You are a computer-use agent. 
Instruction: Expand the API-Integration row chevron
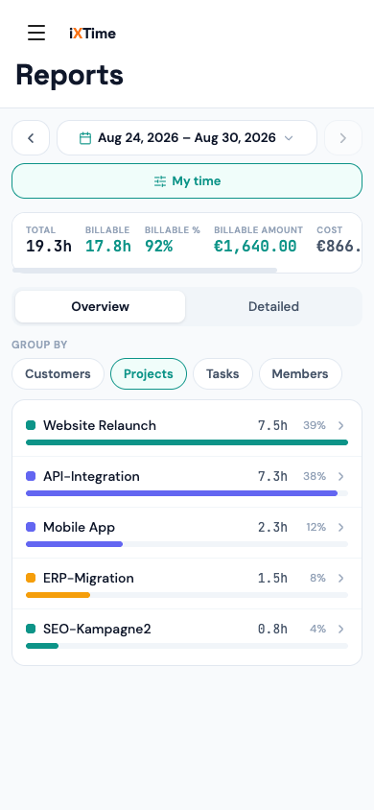click(341, 476)
